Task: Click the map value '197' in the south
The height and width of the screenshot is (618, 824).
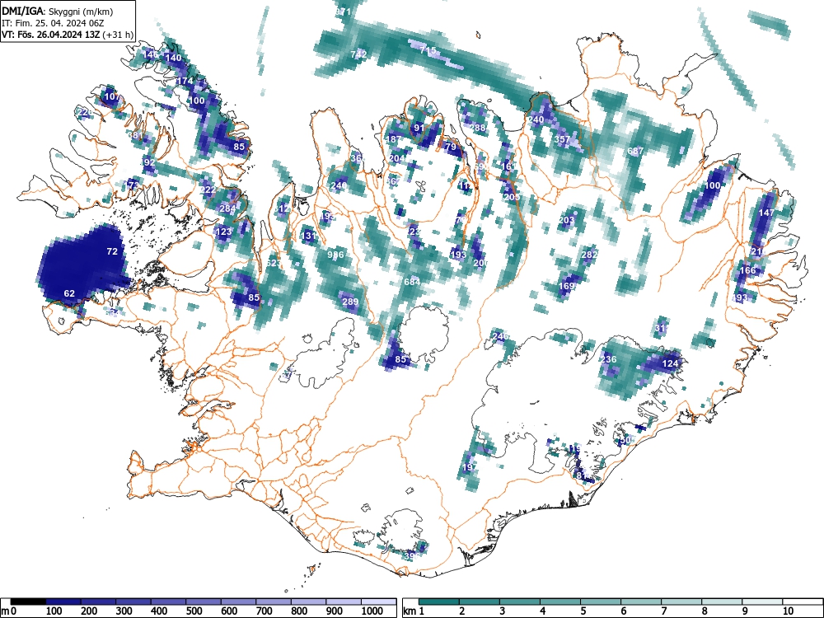Action: tap(470, 467)
